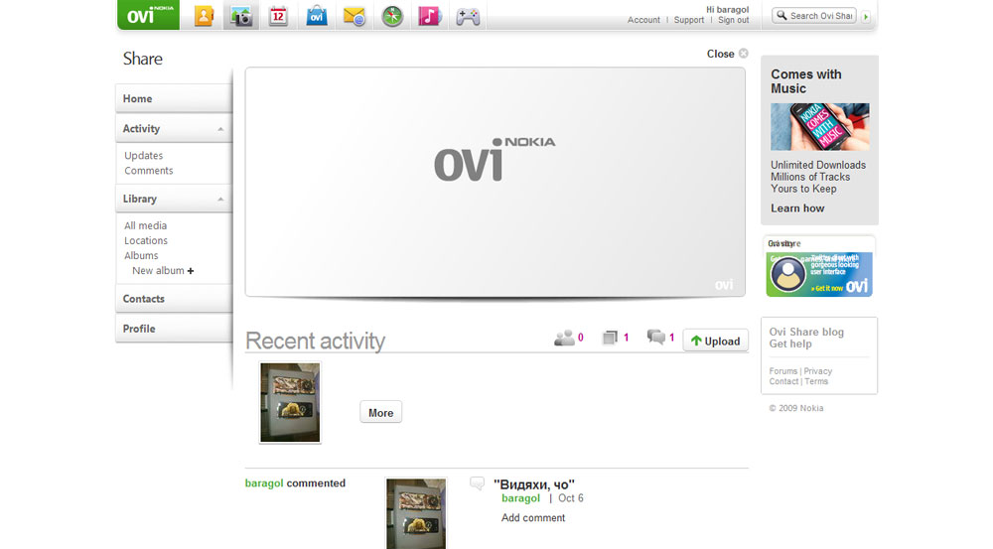Screen dimensions: 993x549
Task: Open the Music note icon
Action: (x=429, y=16)
